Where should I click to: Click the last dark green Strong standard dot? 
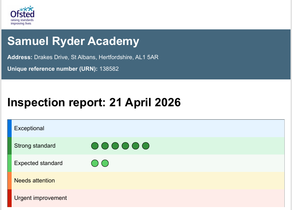point(146,146)
